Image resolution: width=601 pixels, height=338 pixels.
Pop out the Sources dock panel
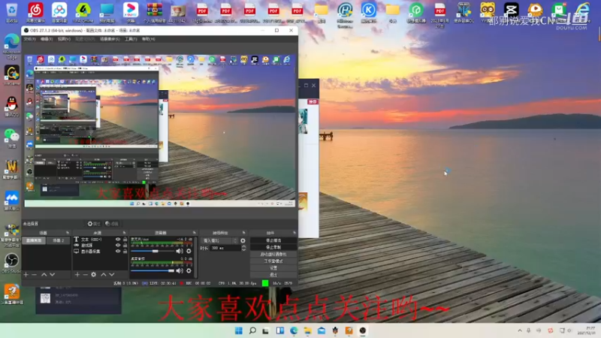click(x=124, y=233)
